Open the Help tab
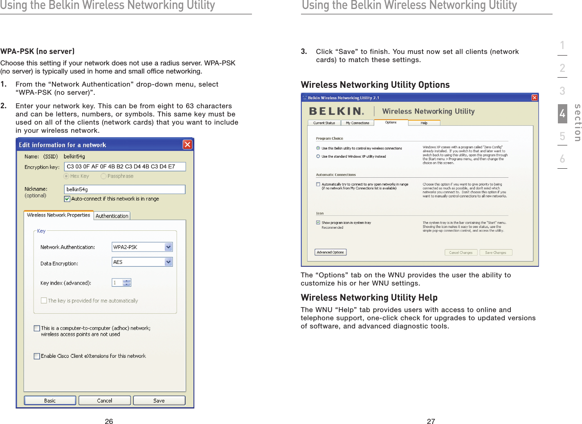 coord(424,123)
